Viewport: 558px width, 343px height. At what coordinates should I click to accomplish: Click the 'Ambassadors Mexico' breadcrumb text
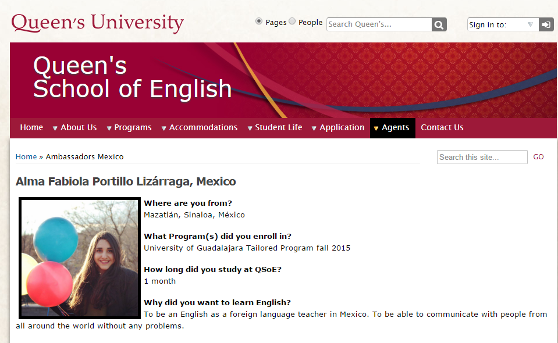pos(85,157)
